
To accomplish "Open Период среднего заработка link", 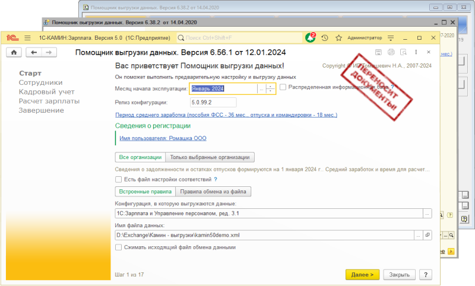I will [x=226, y=115].
